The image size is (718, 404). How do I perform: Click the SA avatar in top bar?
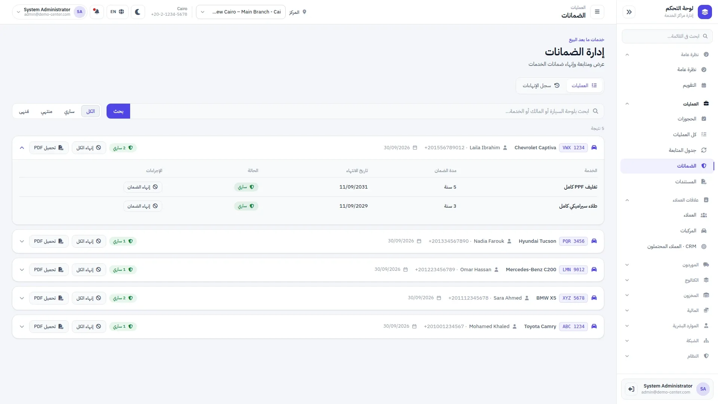80,12
